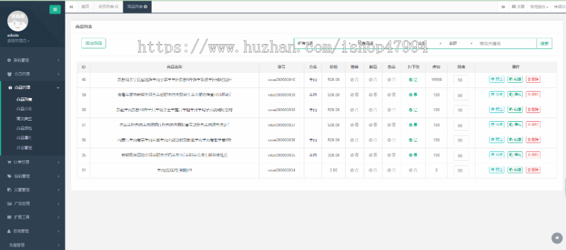The image size is (566, 250).
Task: Close the 商品列表 tab via its x icon
Action: (x=145, y=7)
